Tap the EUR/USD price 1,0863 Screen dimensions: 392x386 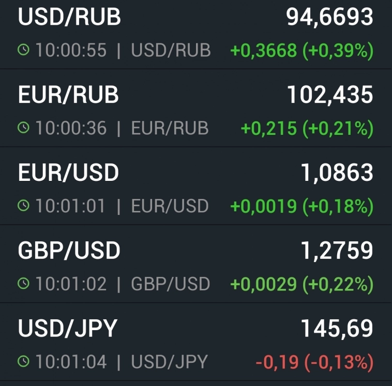tap(337, 173)
